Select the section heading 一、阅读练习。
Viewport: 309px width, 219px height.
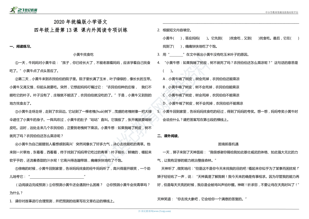pyautogui.click(x=20, y=46)
